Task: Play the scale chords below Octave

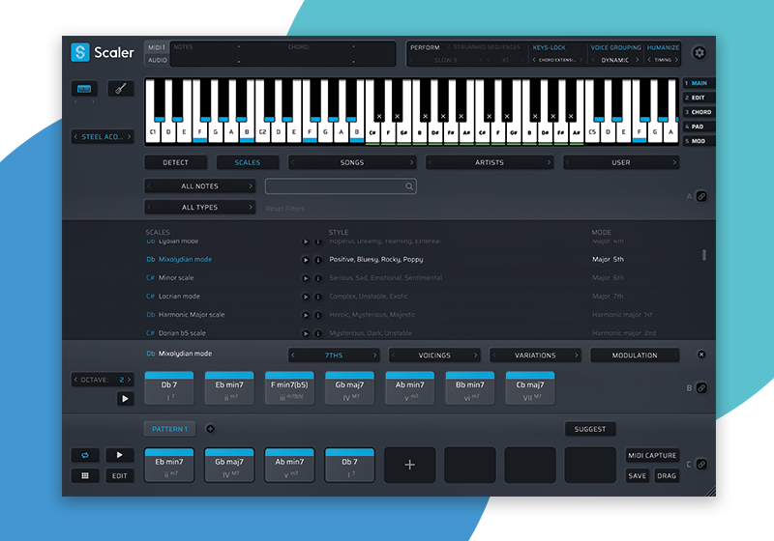Action: coord(125,399)
